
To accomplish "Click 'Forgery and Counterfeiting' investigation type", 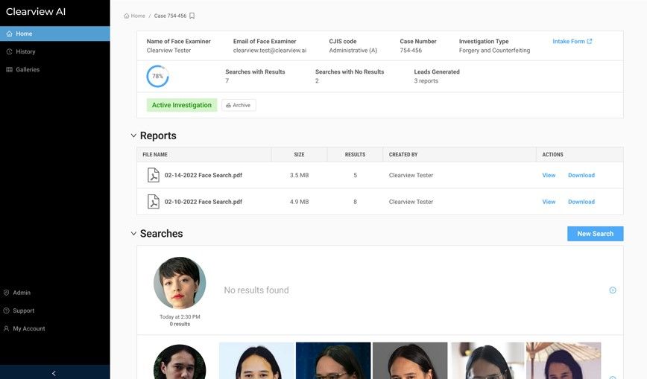I will 494,51.
